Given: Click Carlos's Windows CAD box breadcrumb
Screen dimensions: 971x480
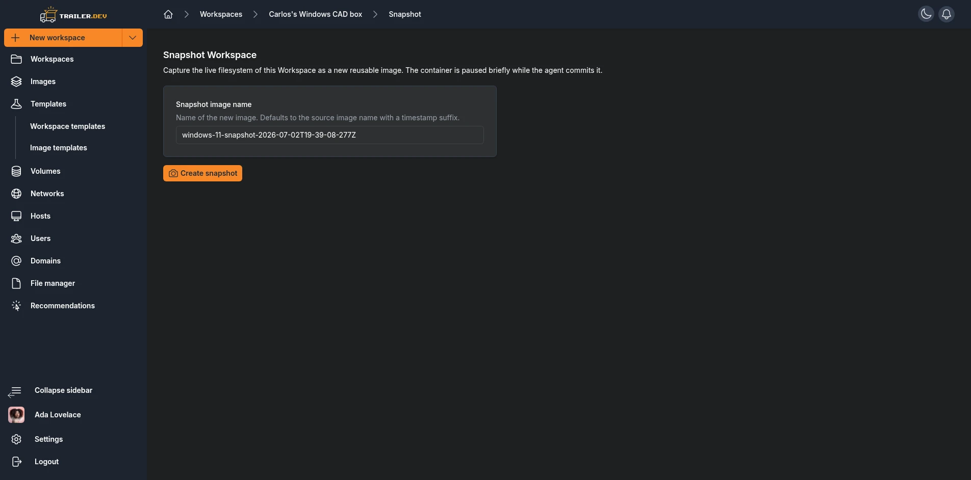Looking at the screenshot, I should pos(315,14).
